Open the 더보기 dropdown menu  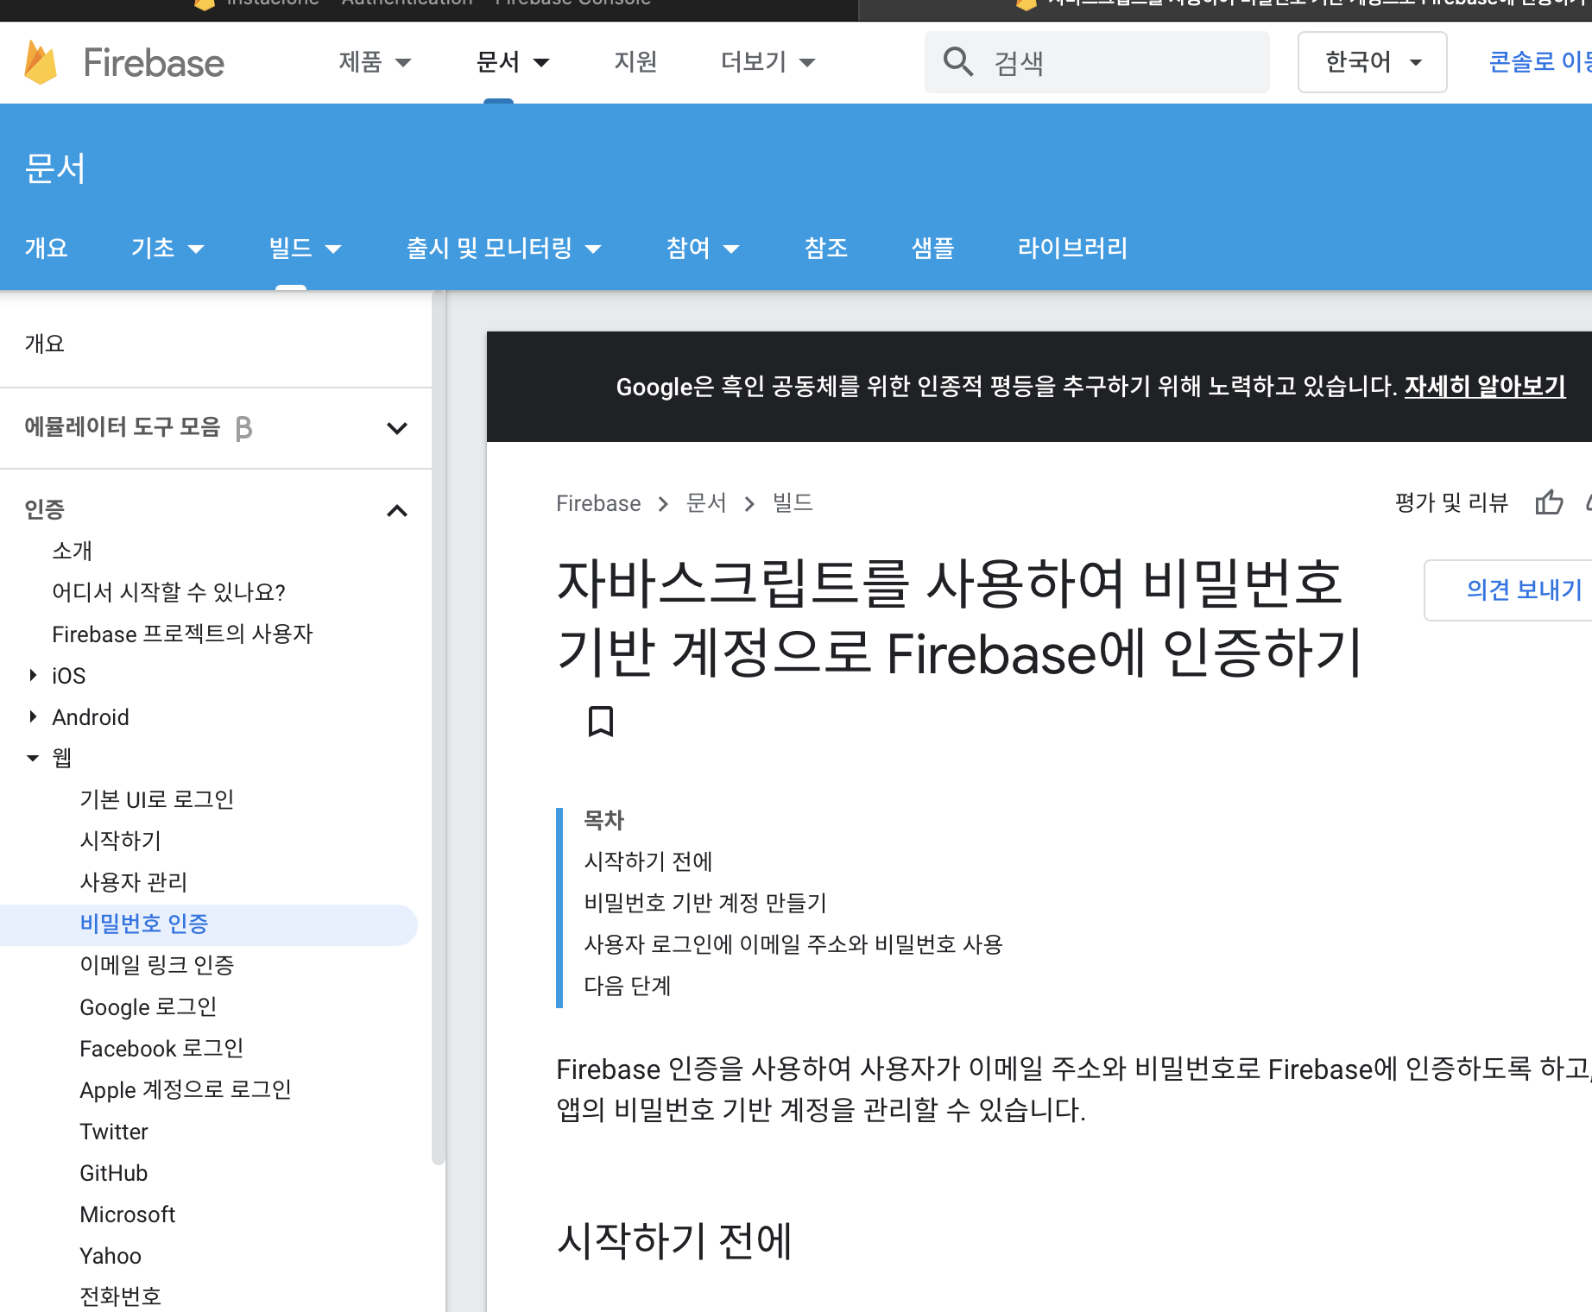(x=768, y=62)
